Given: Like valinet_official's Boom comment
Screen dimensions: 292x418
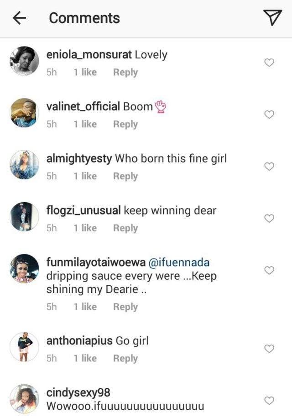Looking at the screenshot, I should pos(269,115).
